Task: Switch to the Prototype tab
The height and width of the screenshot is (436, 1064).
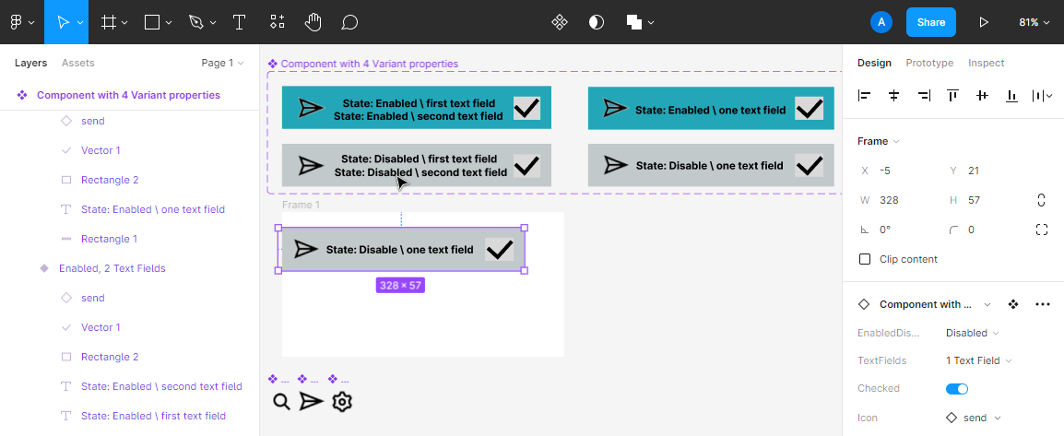Action: (929, 63)
